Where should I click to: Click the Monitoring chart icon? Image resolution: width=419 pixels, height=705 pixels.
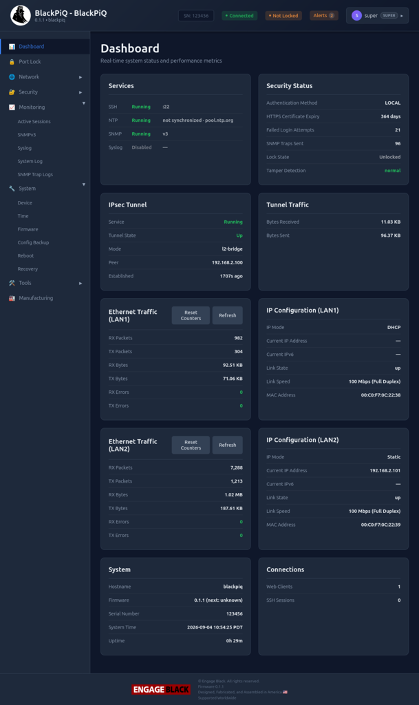12,107
